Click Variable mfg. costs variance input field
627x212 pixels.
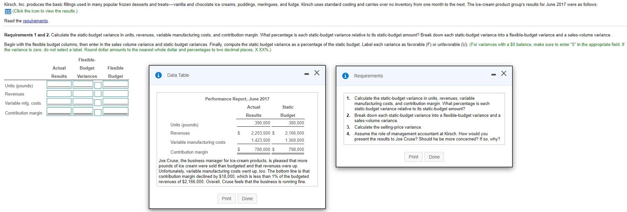click(x=83, y=102)
